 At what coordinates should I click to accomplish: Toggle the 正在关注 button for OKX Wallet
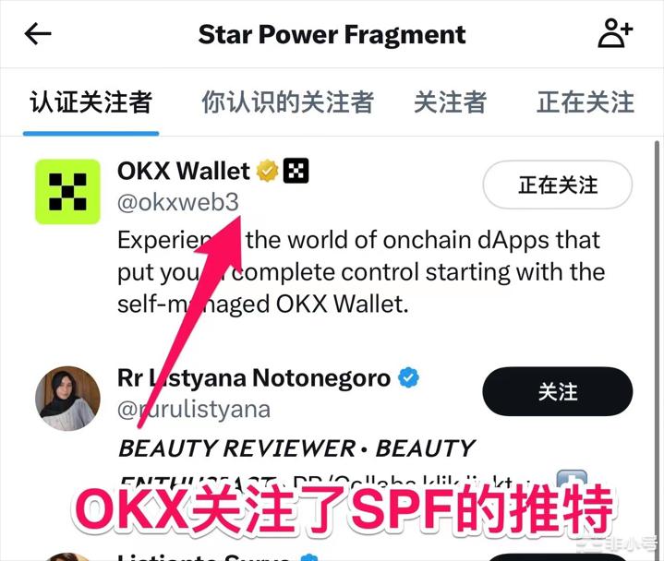(558, 185)
